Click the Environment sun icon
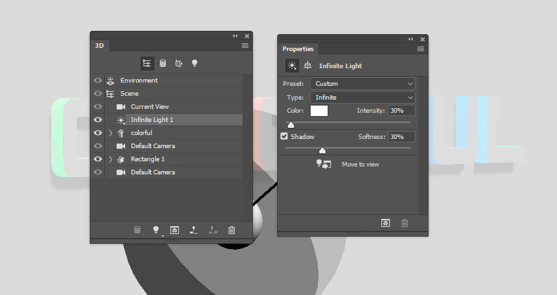Viewport: 557px width, 295px height. click(111, 81)
